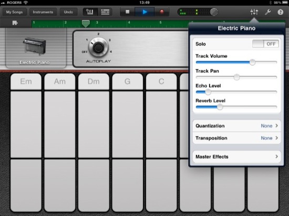Start recording with the red record button
Image resolution: width=289 pixels, height=216 pixels.
(x=162, y=12)
